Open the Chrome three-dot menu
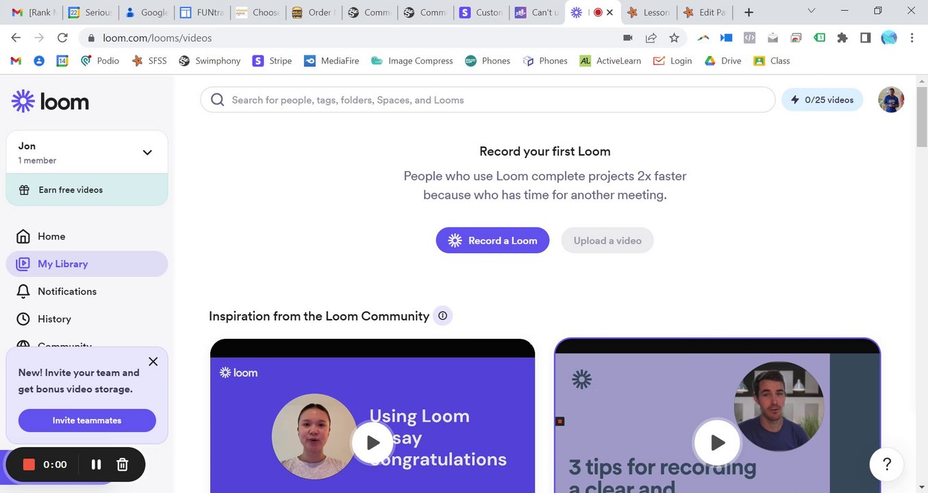Image resolution: width=928 pixels, height=493 pixels. click(912, 38)
